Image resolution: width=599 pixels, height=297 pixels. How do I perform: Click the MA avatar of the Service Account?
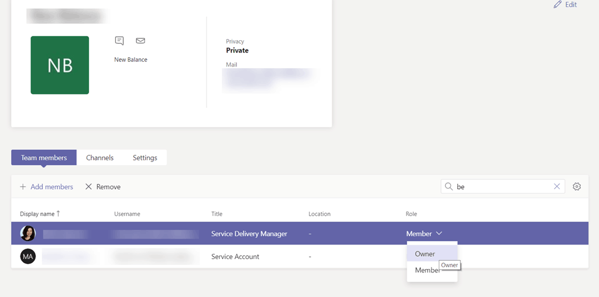[x=28, y=257]
